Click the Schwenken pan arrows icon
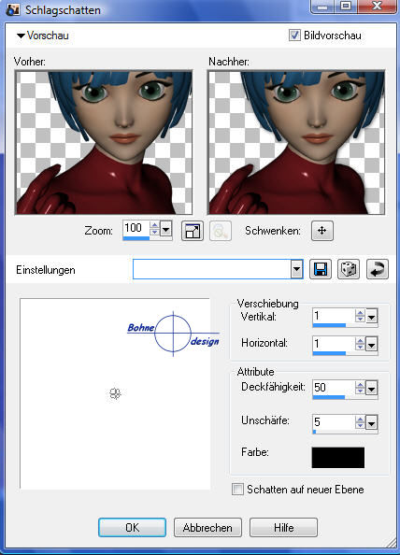400x555 pixels. 322,231
